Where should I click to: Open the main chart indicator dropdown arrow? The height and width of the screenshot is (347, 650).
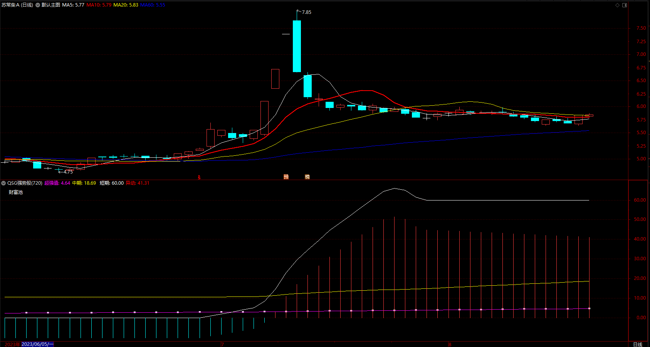point(38,5)
